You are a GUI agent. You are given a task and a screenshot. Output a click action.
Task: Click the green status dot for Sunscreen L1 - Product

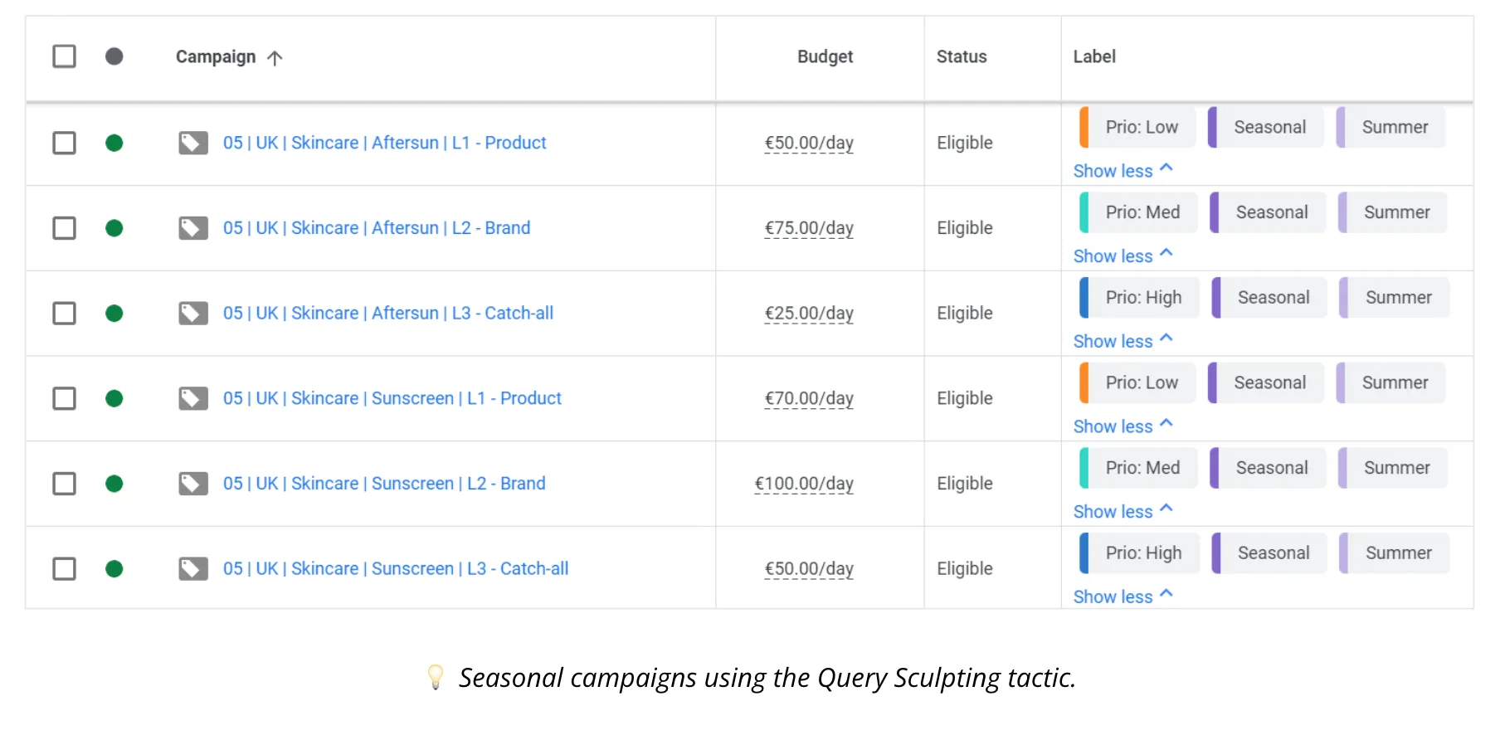[x=114, y=398]
